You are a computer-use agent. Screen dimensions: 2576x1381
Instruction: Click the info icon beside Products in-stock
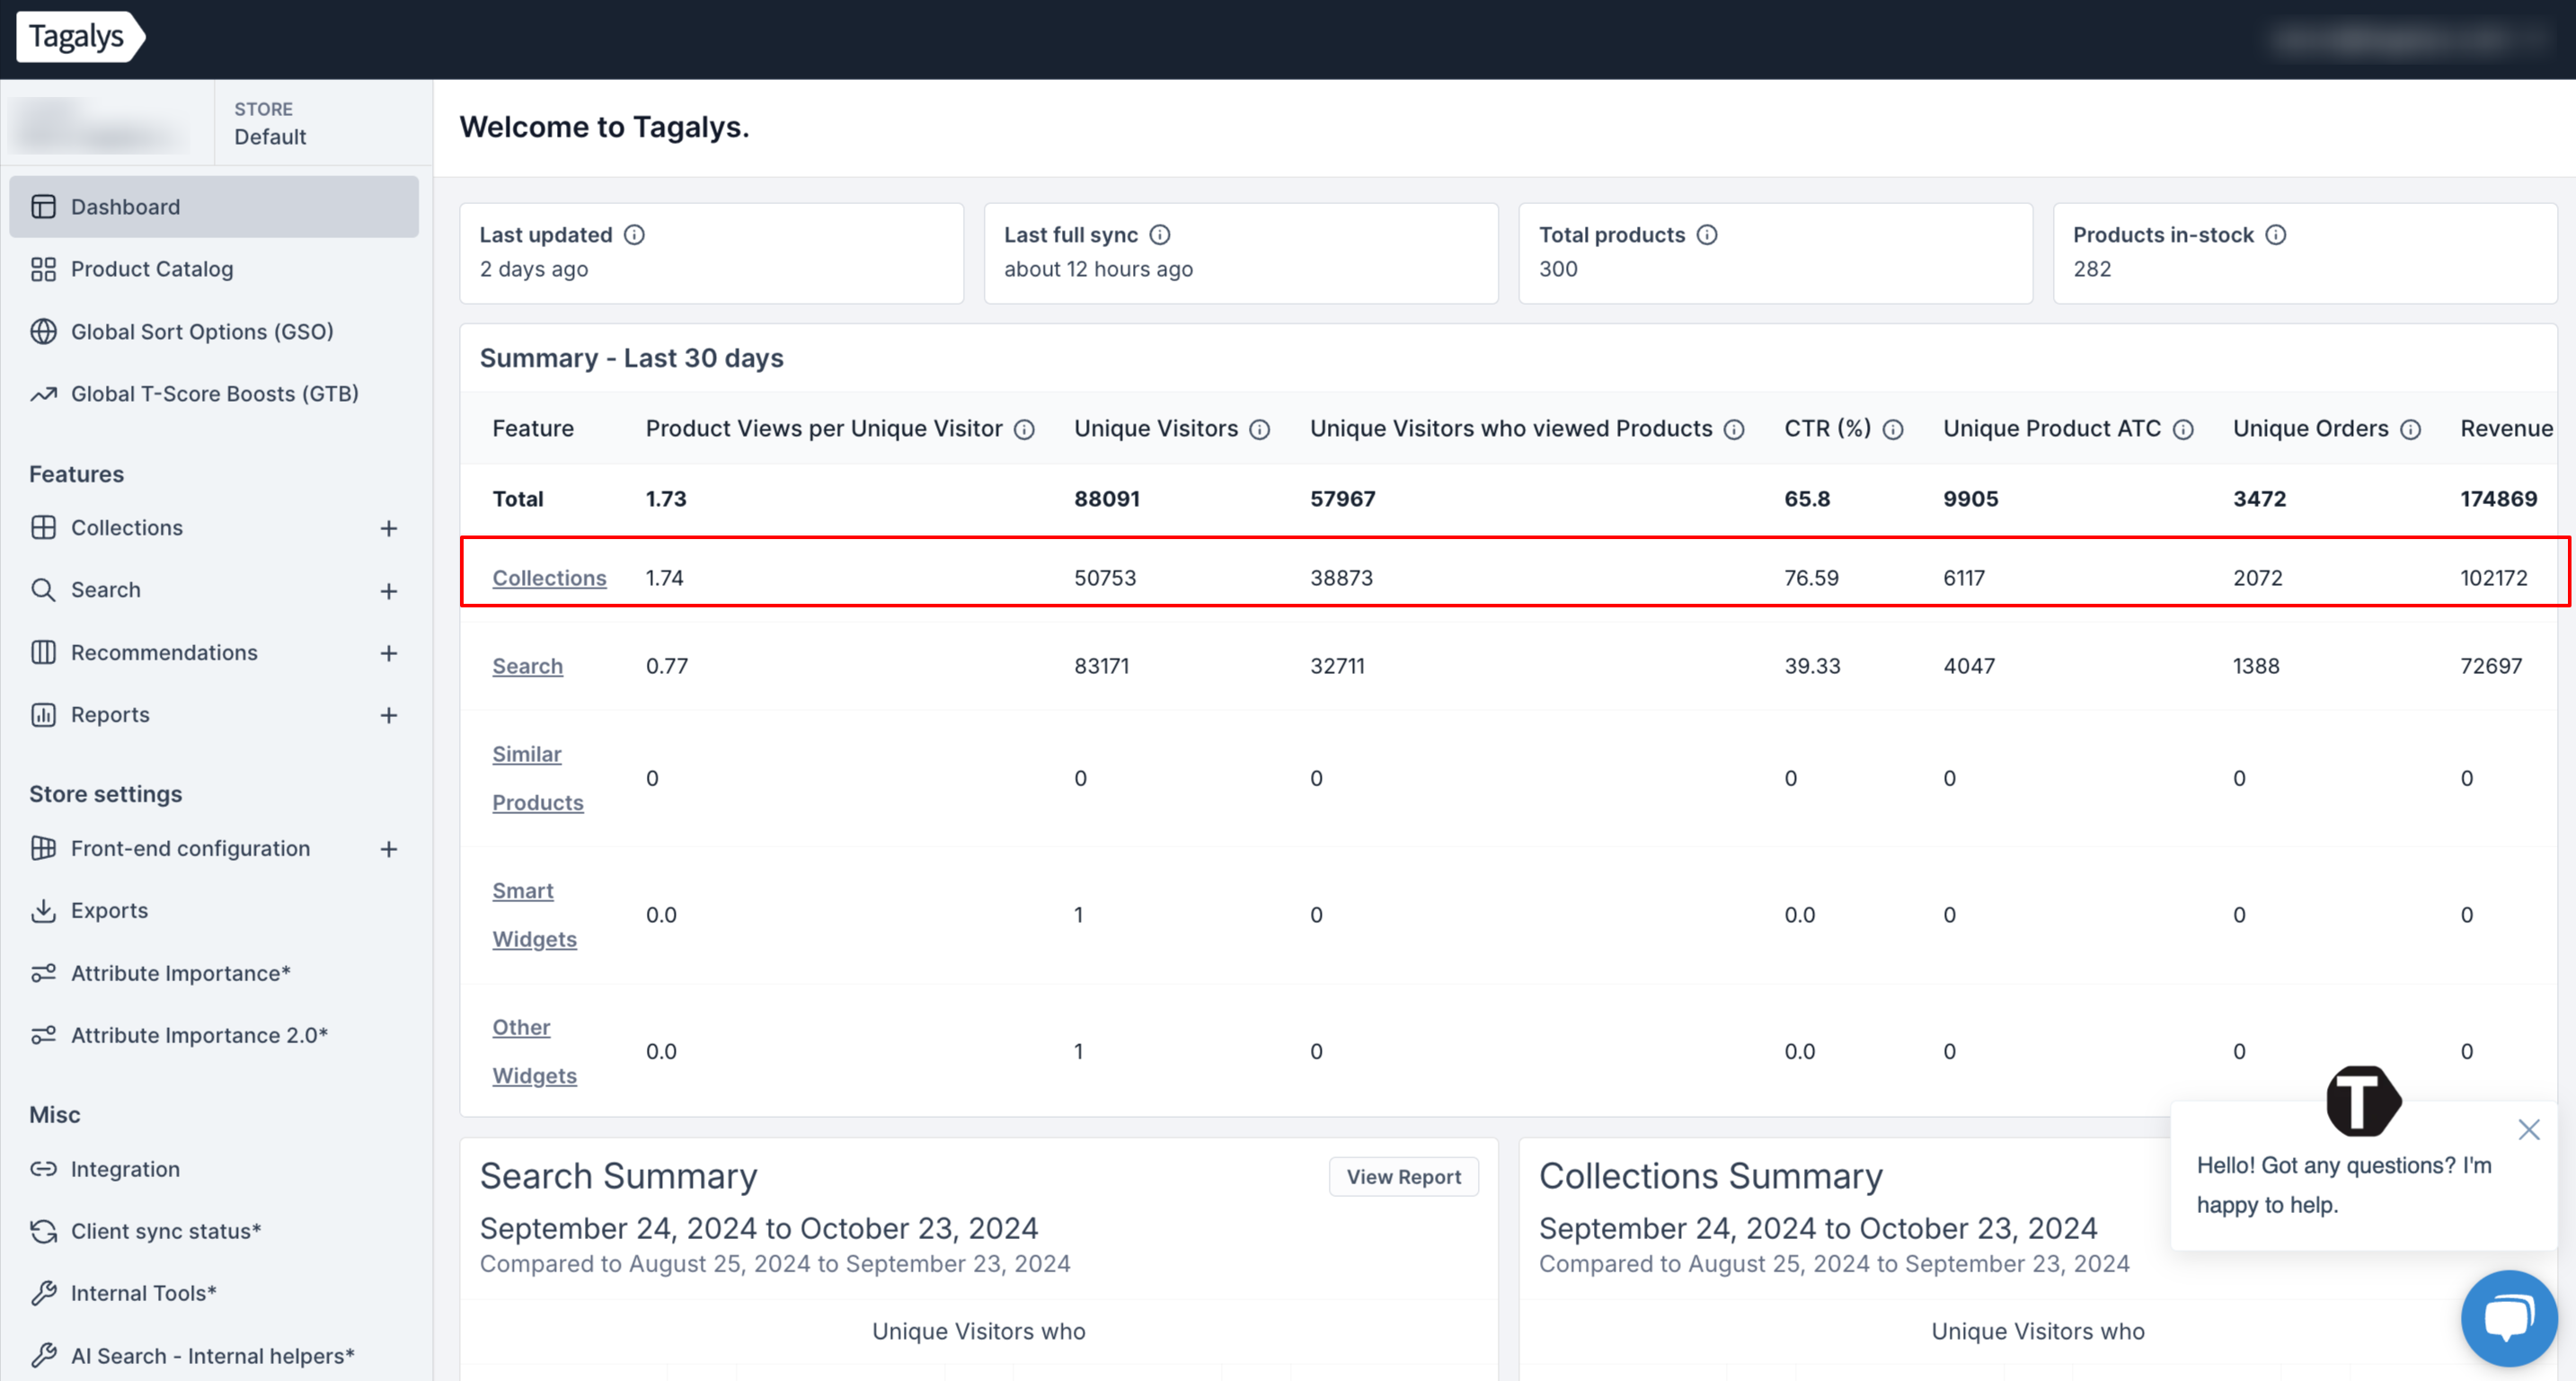coord(2276,235)
